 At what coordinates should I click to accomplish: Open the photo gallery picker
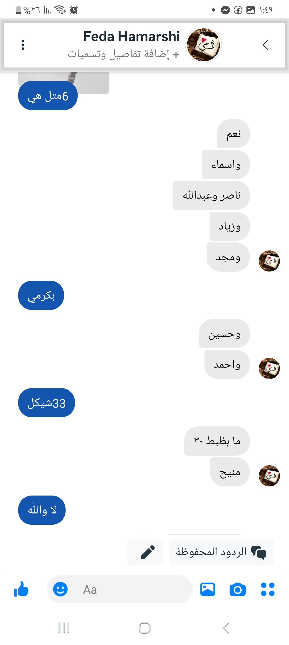[208, 589]
